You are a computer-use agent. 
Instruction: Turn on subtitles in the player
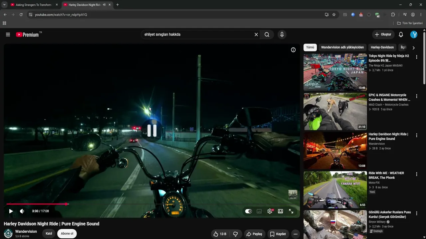259,211
